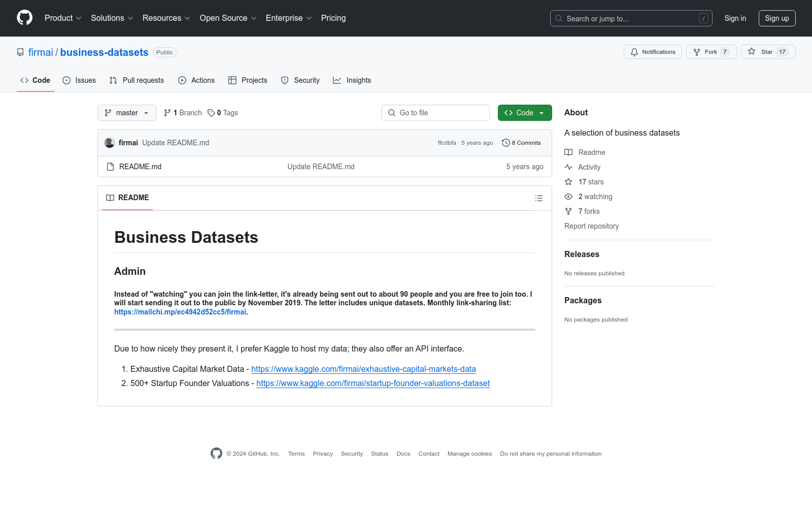
Task: Click Report repository
Action: pyautogui.click(x=591, y=226)
